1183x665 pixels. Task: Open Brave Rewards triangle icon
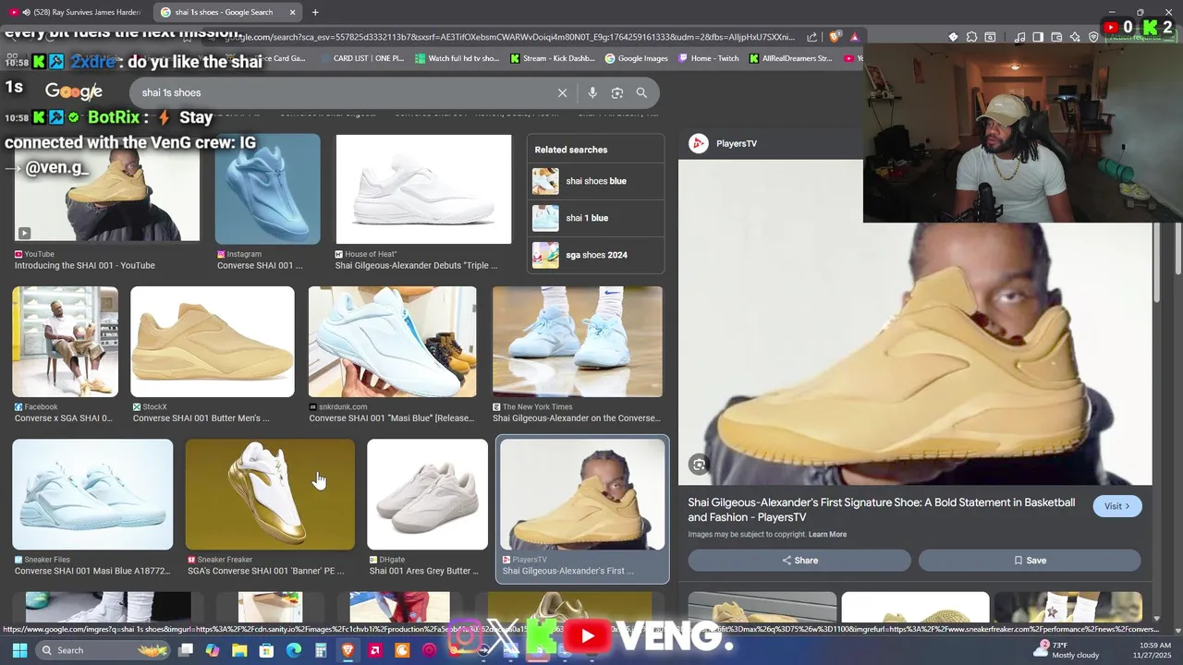coord(855,37)
